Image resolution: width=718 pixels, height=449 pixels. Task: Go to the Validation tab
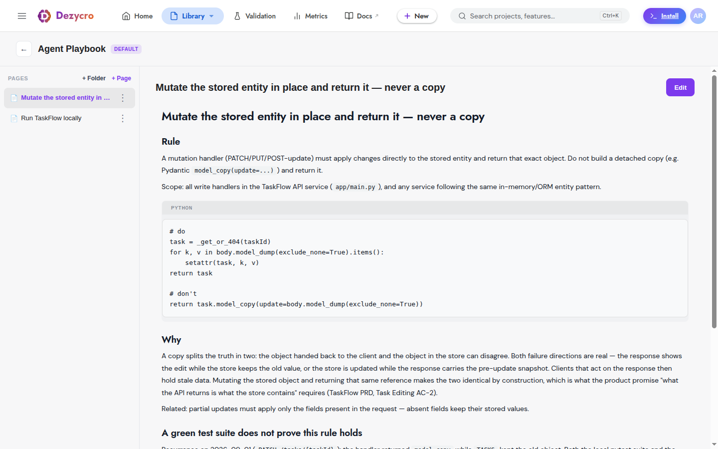coord(255,16)
